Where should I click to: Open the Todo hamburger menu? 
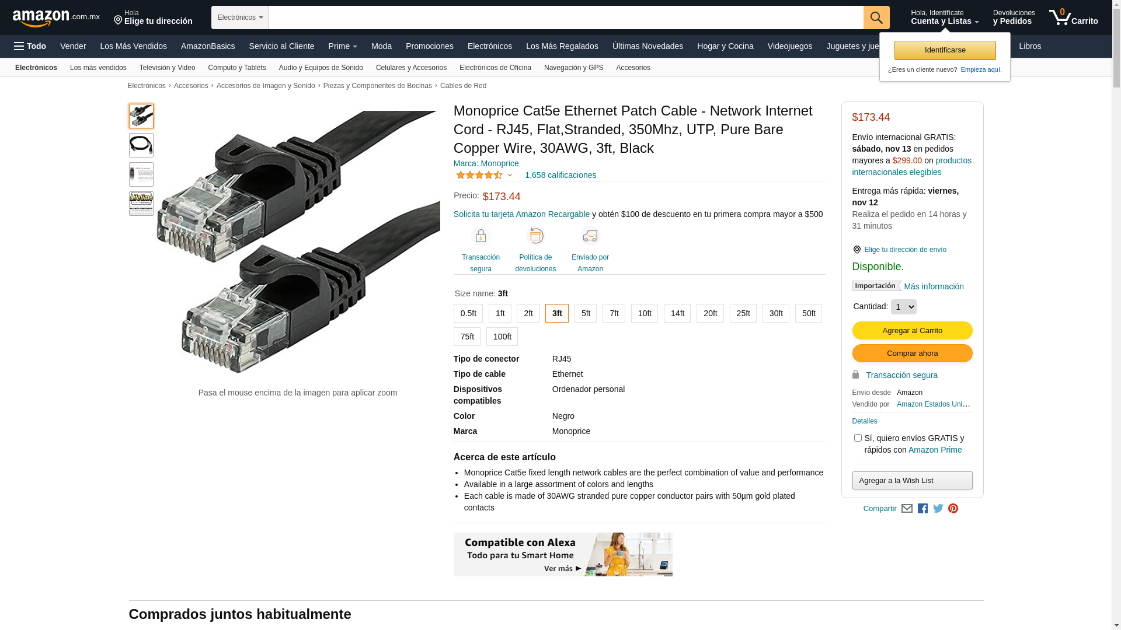click(30, 46)
